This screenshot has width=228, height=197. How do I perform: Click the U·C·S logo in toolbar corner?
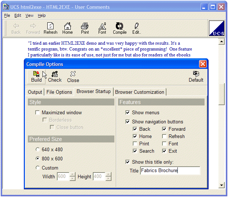coord(217,28)
